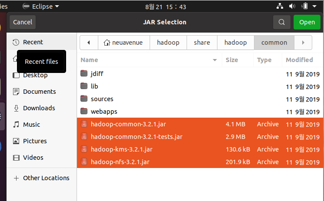This screenshot has width=324, height=201.
Task: Open Recent in sidebar
Action: tap(42, 42)
